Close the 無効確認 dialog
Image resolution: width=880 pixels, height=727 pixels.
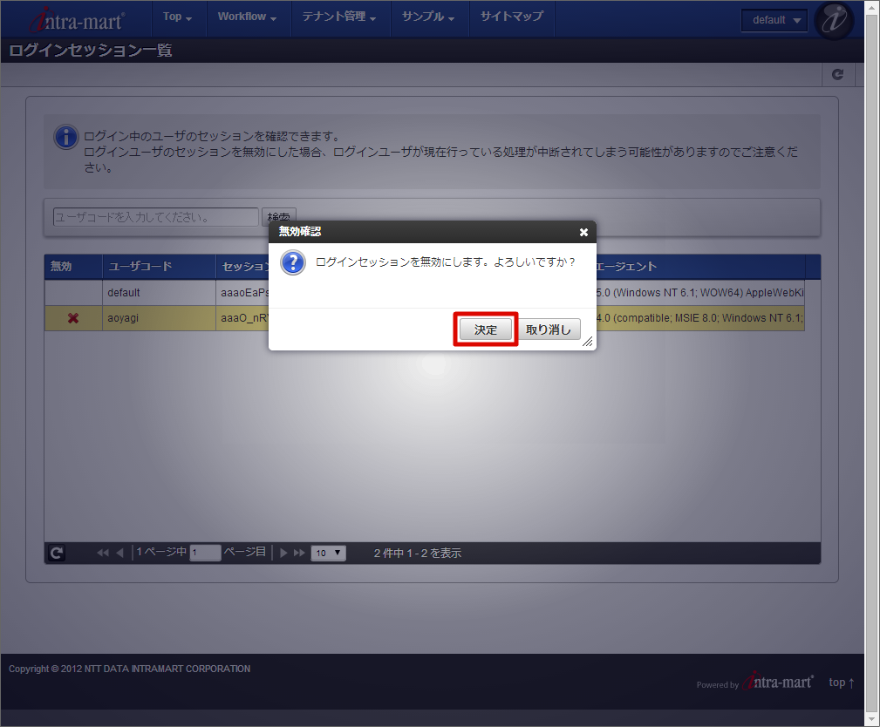[583, 232]
